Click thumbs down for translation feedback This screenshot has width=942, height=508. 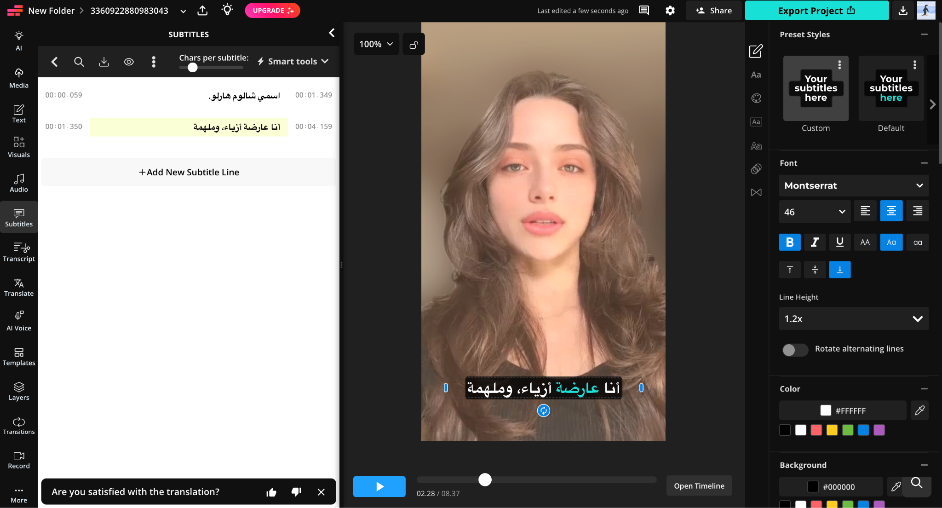click(x=296, y=492)
